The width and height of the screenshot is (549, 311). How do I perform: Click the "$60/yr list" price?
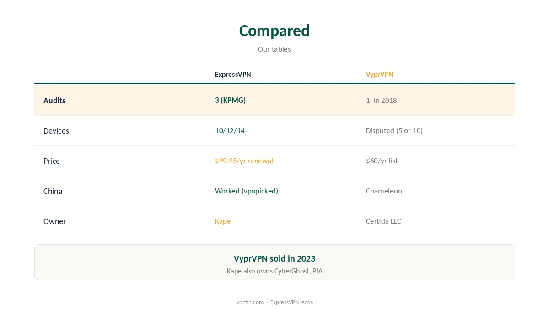(x=382, y=161)
